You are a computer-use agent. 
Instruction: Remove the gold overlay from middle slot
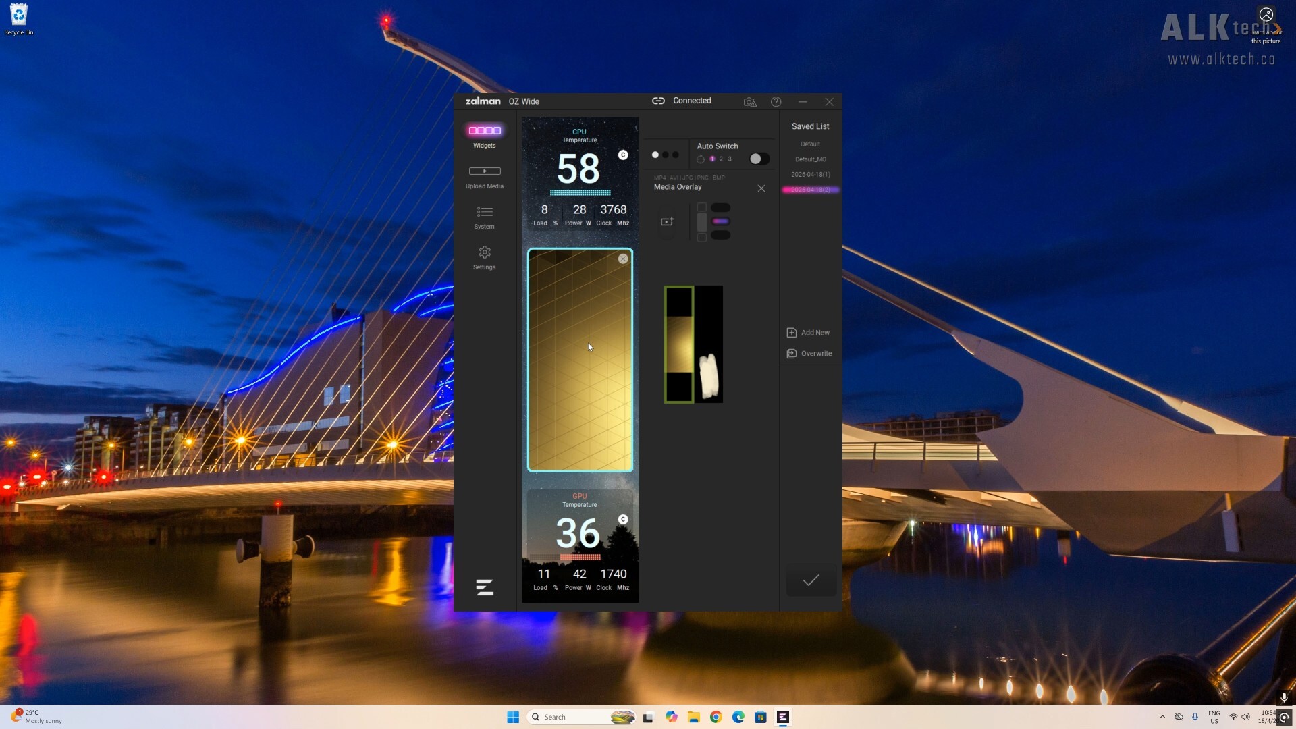coord(623,259)
